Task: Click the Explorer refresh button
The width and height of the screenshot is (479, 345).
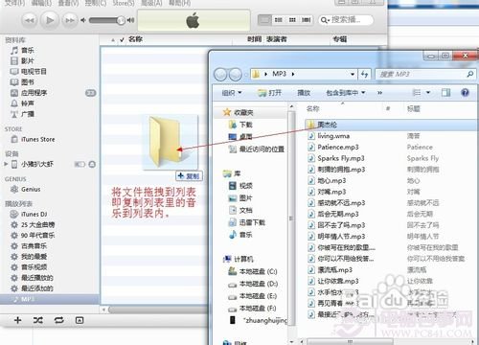Action: point(364,74)
